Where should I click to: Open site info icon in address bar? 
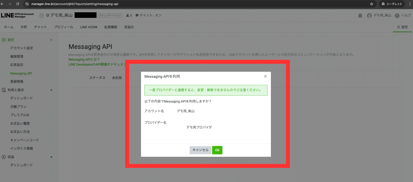[27, 4]
